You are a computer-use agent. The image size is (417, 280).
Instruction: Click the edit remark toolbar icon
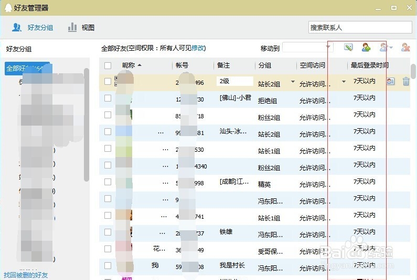click(x=348, y=47)
